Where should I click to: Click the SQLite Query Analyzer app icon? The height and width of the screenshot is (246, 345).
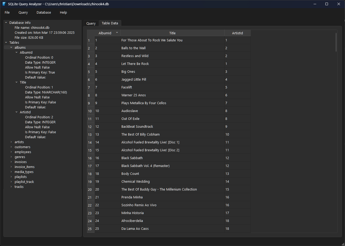[x=4, y=4]
